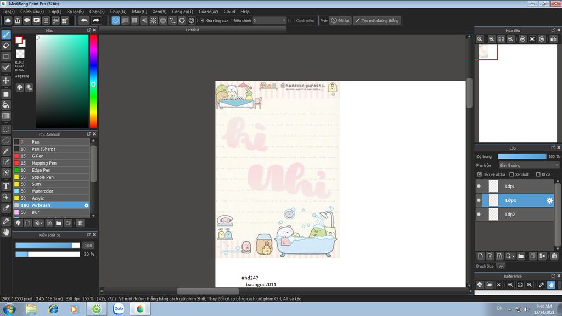This screenshot has width=562, height=316.
Task: Click the Undo arrow in toolbar
Action: tap(84, 20)
